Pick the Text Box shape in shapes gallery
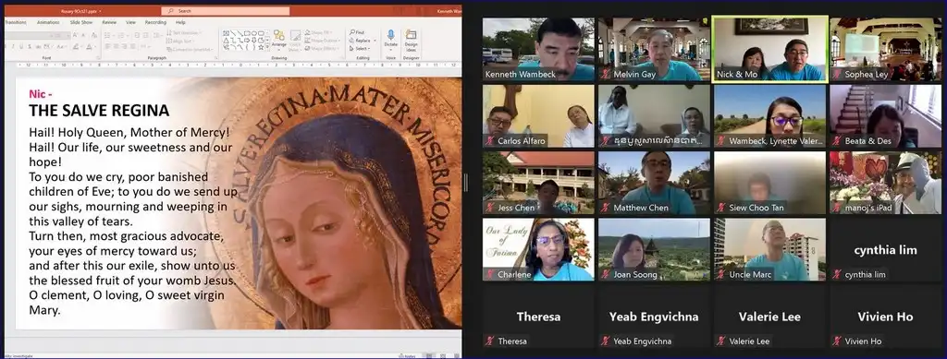The height and width of the screenshot is (359, 947). click(x=226, y=33)
